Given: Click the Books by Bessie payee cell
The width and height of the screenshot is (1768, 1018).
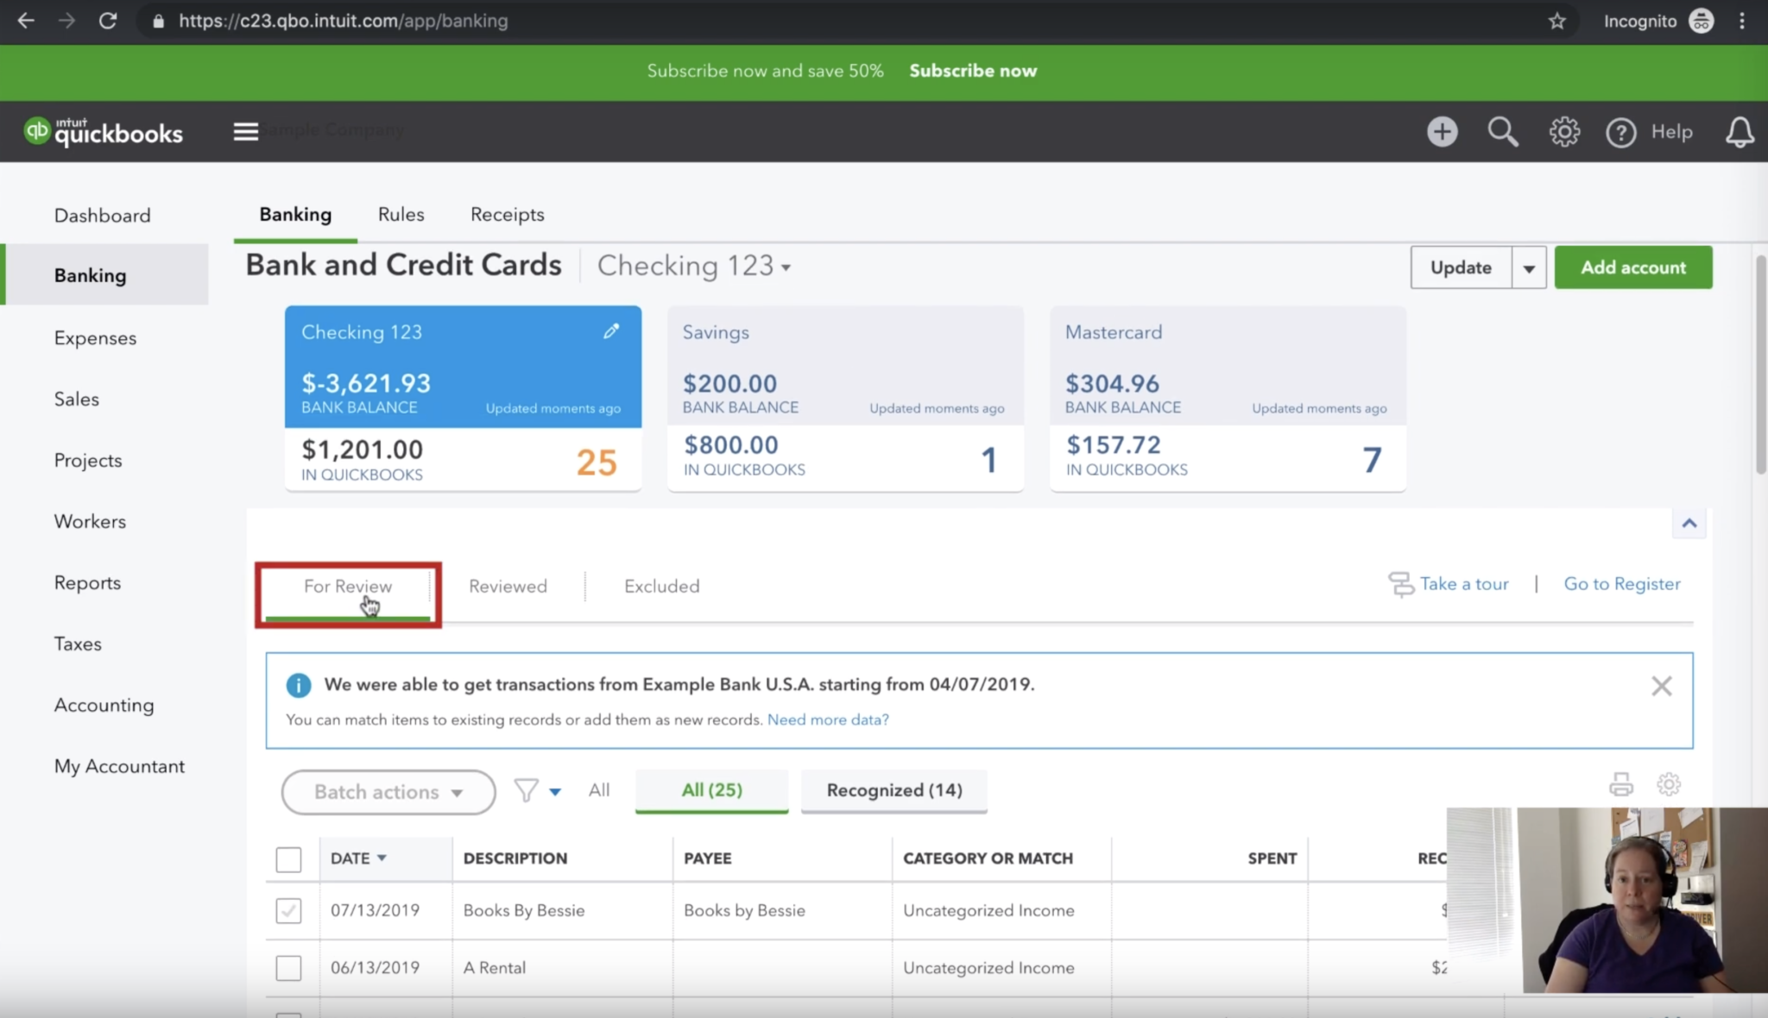Looking at the screenshot, I should pyautogui.click(x=744, y=910).
